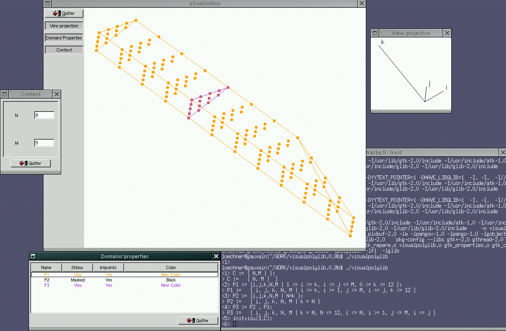Click the Intpoints column header
This screenshot has height=331, width=506.
(x=108, y=267)
